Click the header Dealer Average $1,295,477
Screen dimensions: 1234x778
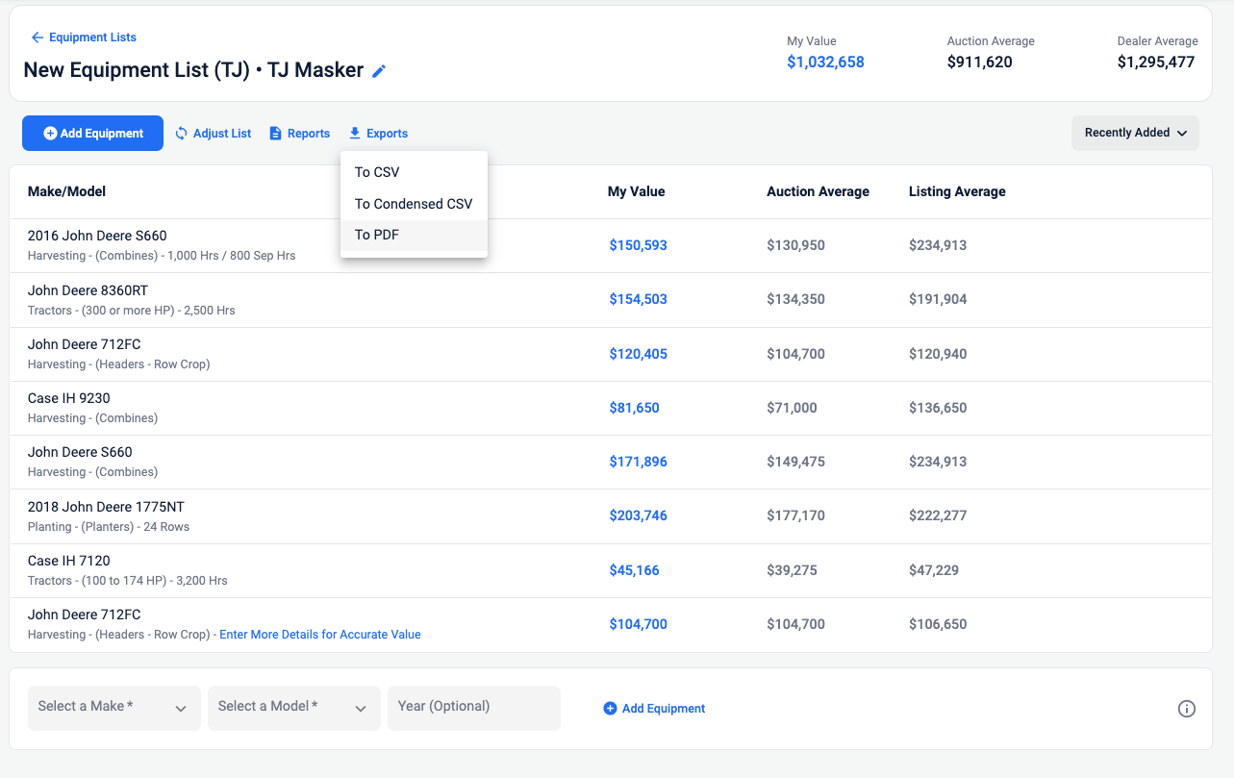click(1156, 63)
